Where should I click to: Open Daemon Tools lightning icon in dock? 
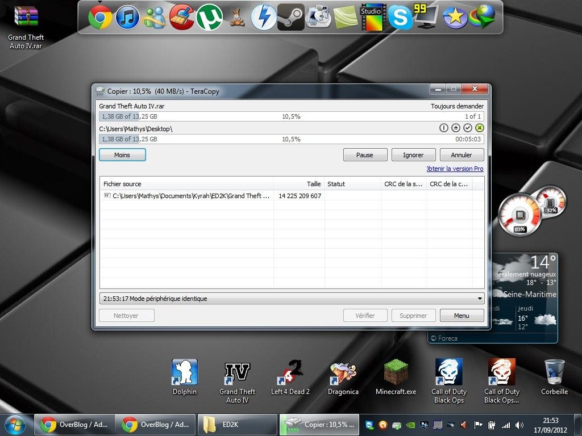(x=264, y=18)
